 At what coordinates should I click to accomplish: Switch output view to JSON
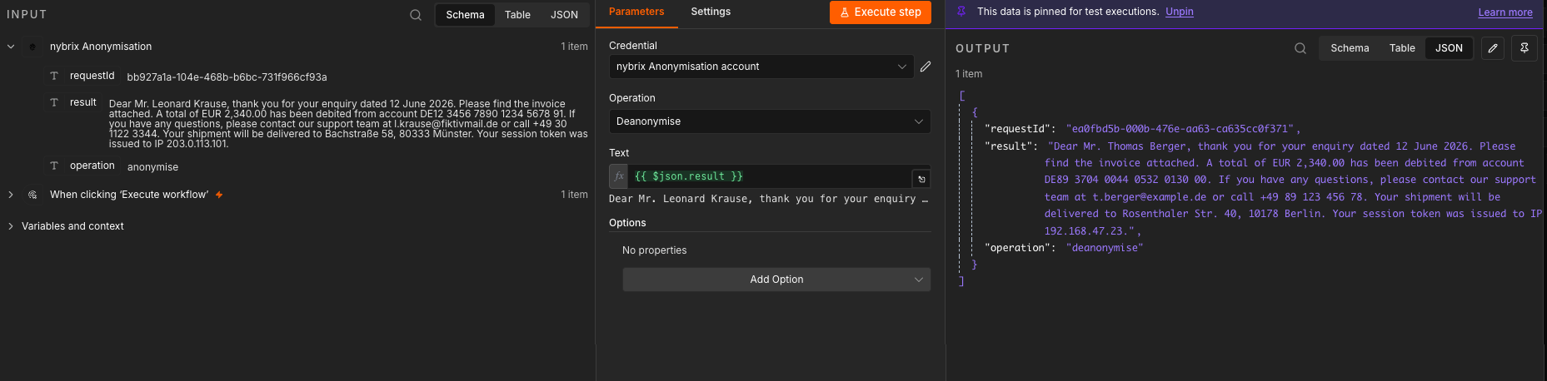(x=1449, y=48)
